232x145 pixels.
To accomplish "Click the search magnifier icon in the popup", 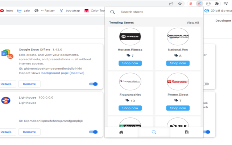I will pos(112,12).
